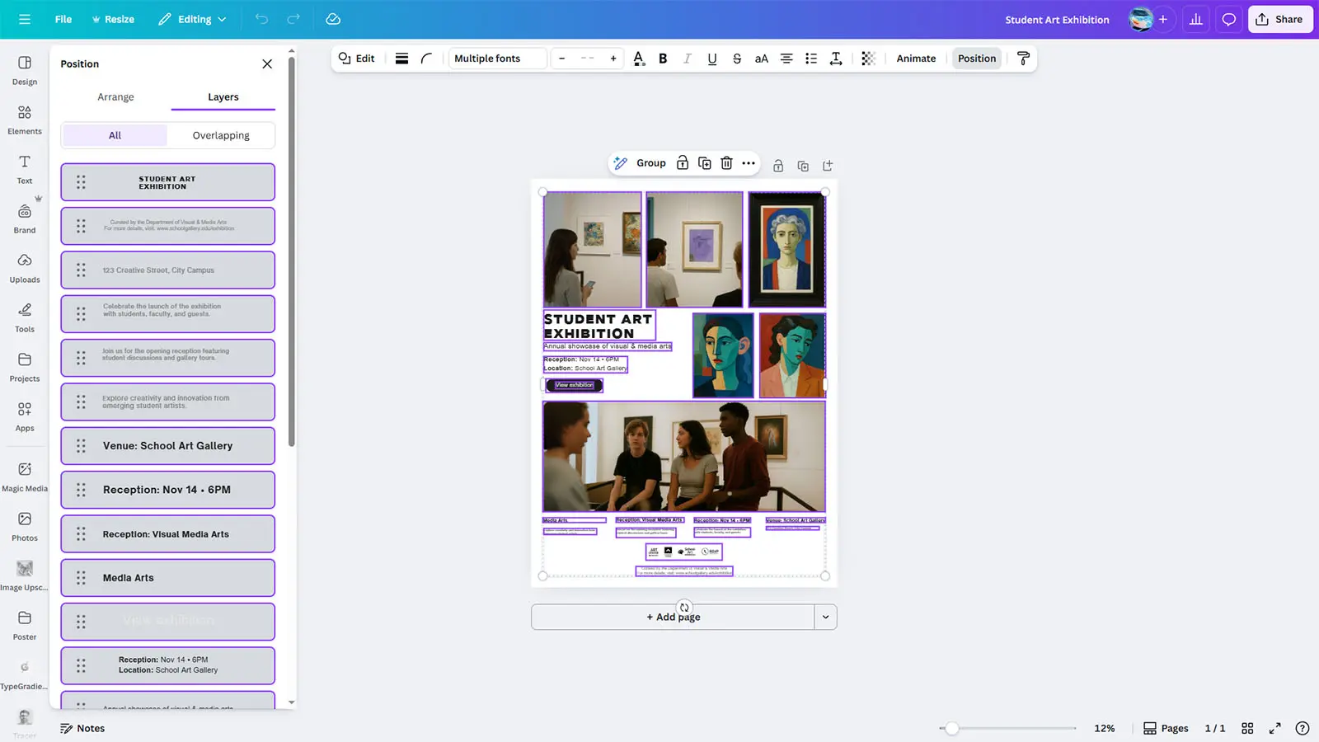Delete selection with the trash icon
Image resolution: width=1319 pixels, height=742 pixels.
tap(726, 163)
